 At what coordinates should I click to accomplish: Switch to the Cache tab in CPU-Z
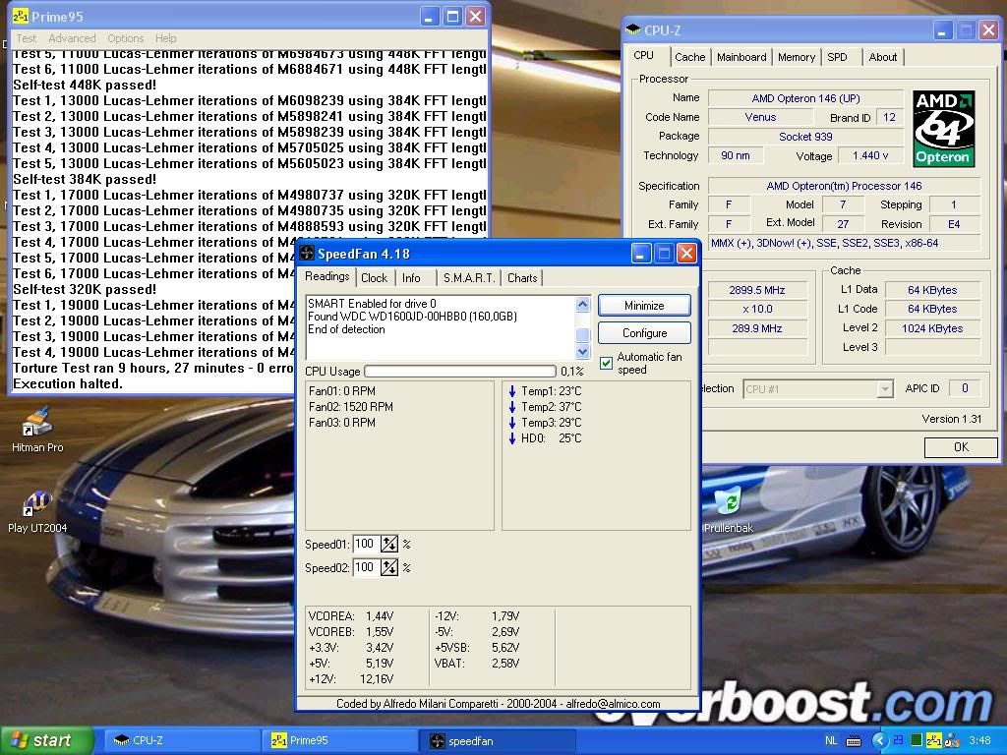[689, 57]
